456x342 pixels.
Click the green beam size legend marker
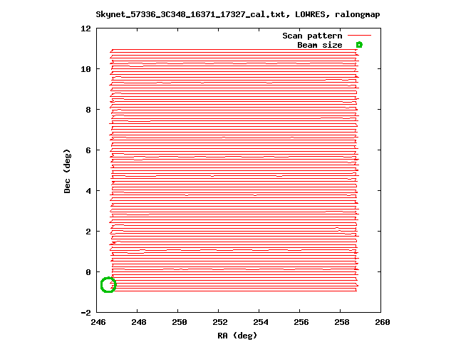(x=359, y=45)
